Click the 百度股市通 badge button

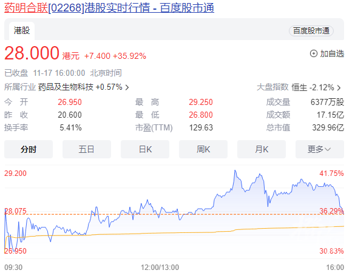coord(311,31)
